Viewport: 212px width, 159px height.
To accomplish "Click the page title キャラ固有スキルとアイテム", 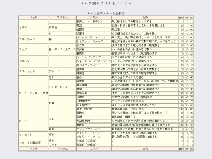I will point(106,4).
